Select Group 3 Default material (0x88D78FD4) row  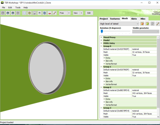pos(130,111)
